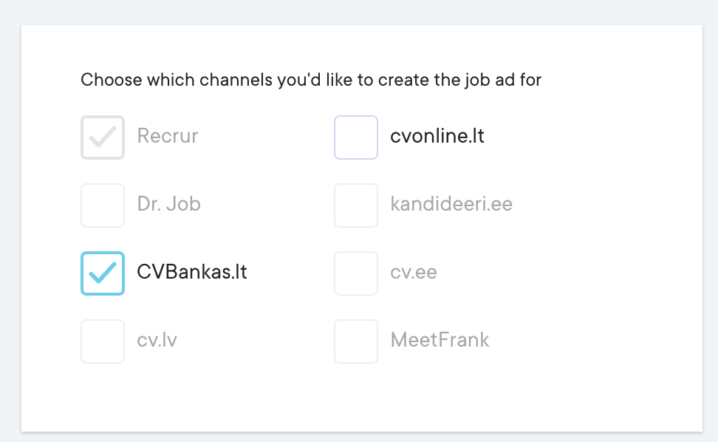Viewport: 718px width, 442px height.
Task: Toggle the grayed Recrur checkbox
Action: pyautogui.click(x=103, y=137)
